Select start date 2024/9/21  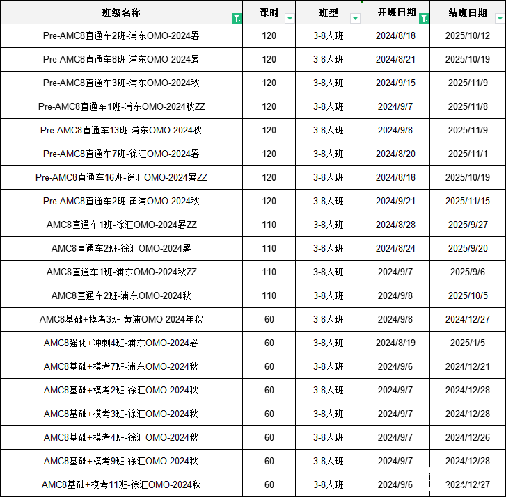click(395, 201)
